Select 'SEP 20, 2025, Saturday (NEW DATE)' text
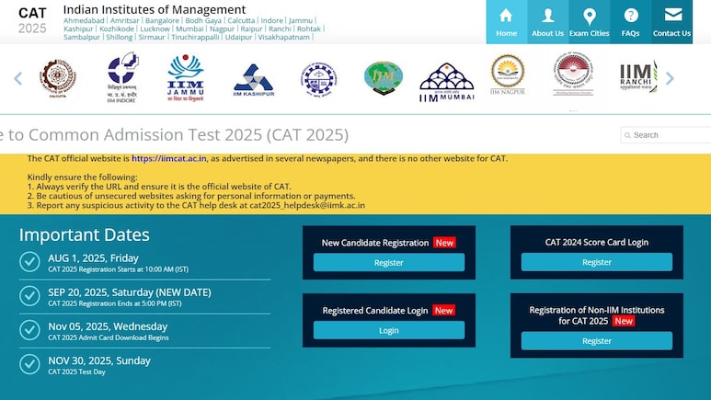711x400 pixels. click(x=130, y=292)
